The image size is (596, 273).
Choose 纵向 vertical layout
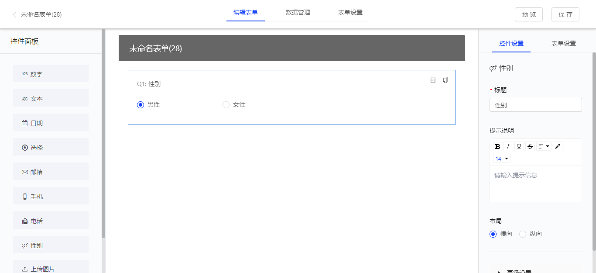point(523,234)
